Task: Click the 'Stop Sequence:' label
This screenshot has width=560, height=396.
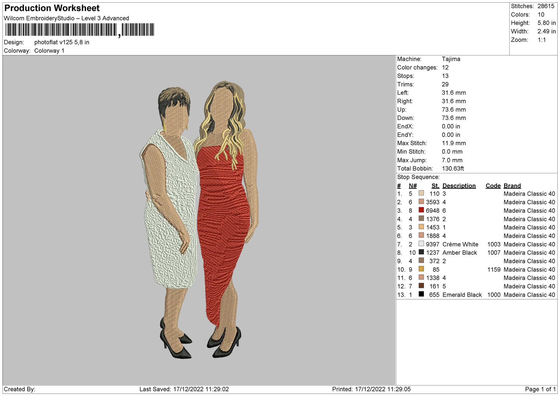Action: (418, 177)
